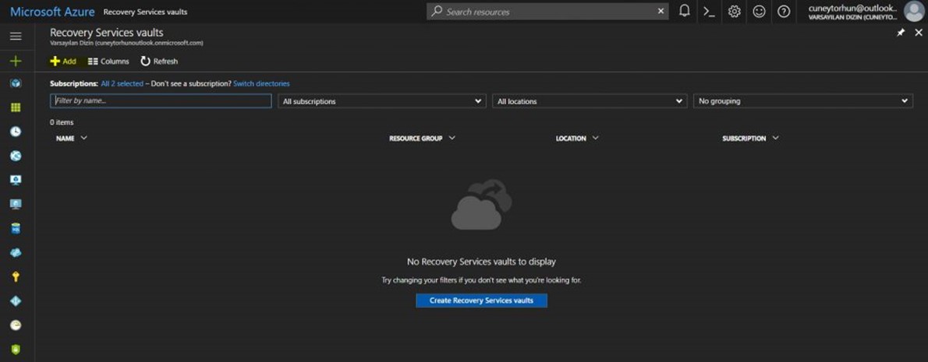Toggle the hamburger sidebar menu

pyautogui.click(x=16, y=36)
